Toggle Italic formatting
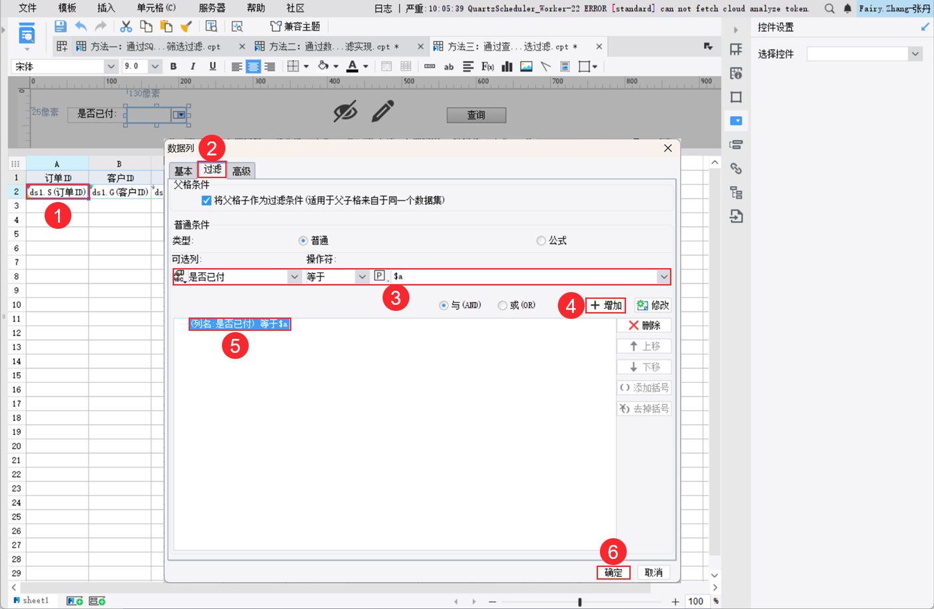 tap(193, 66)
